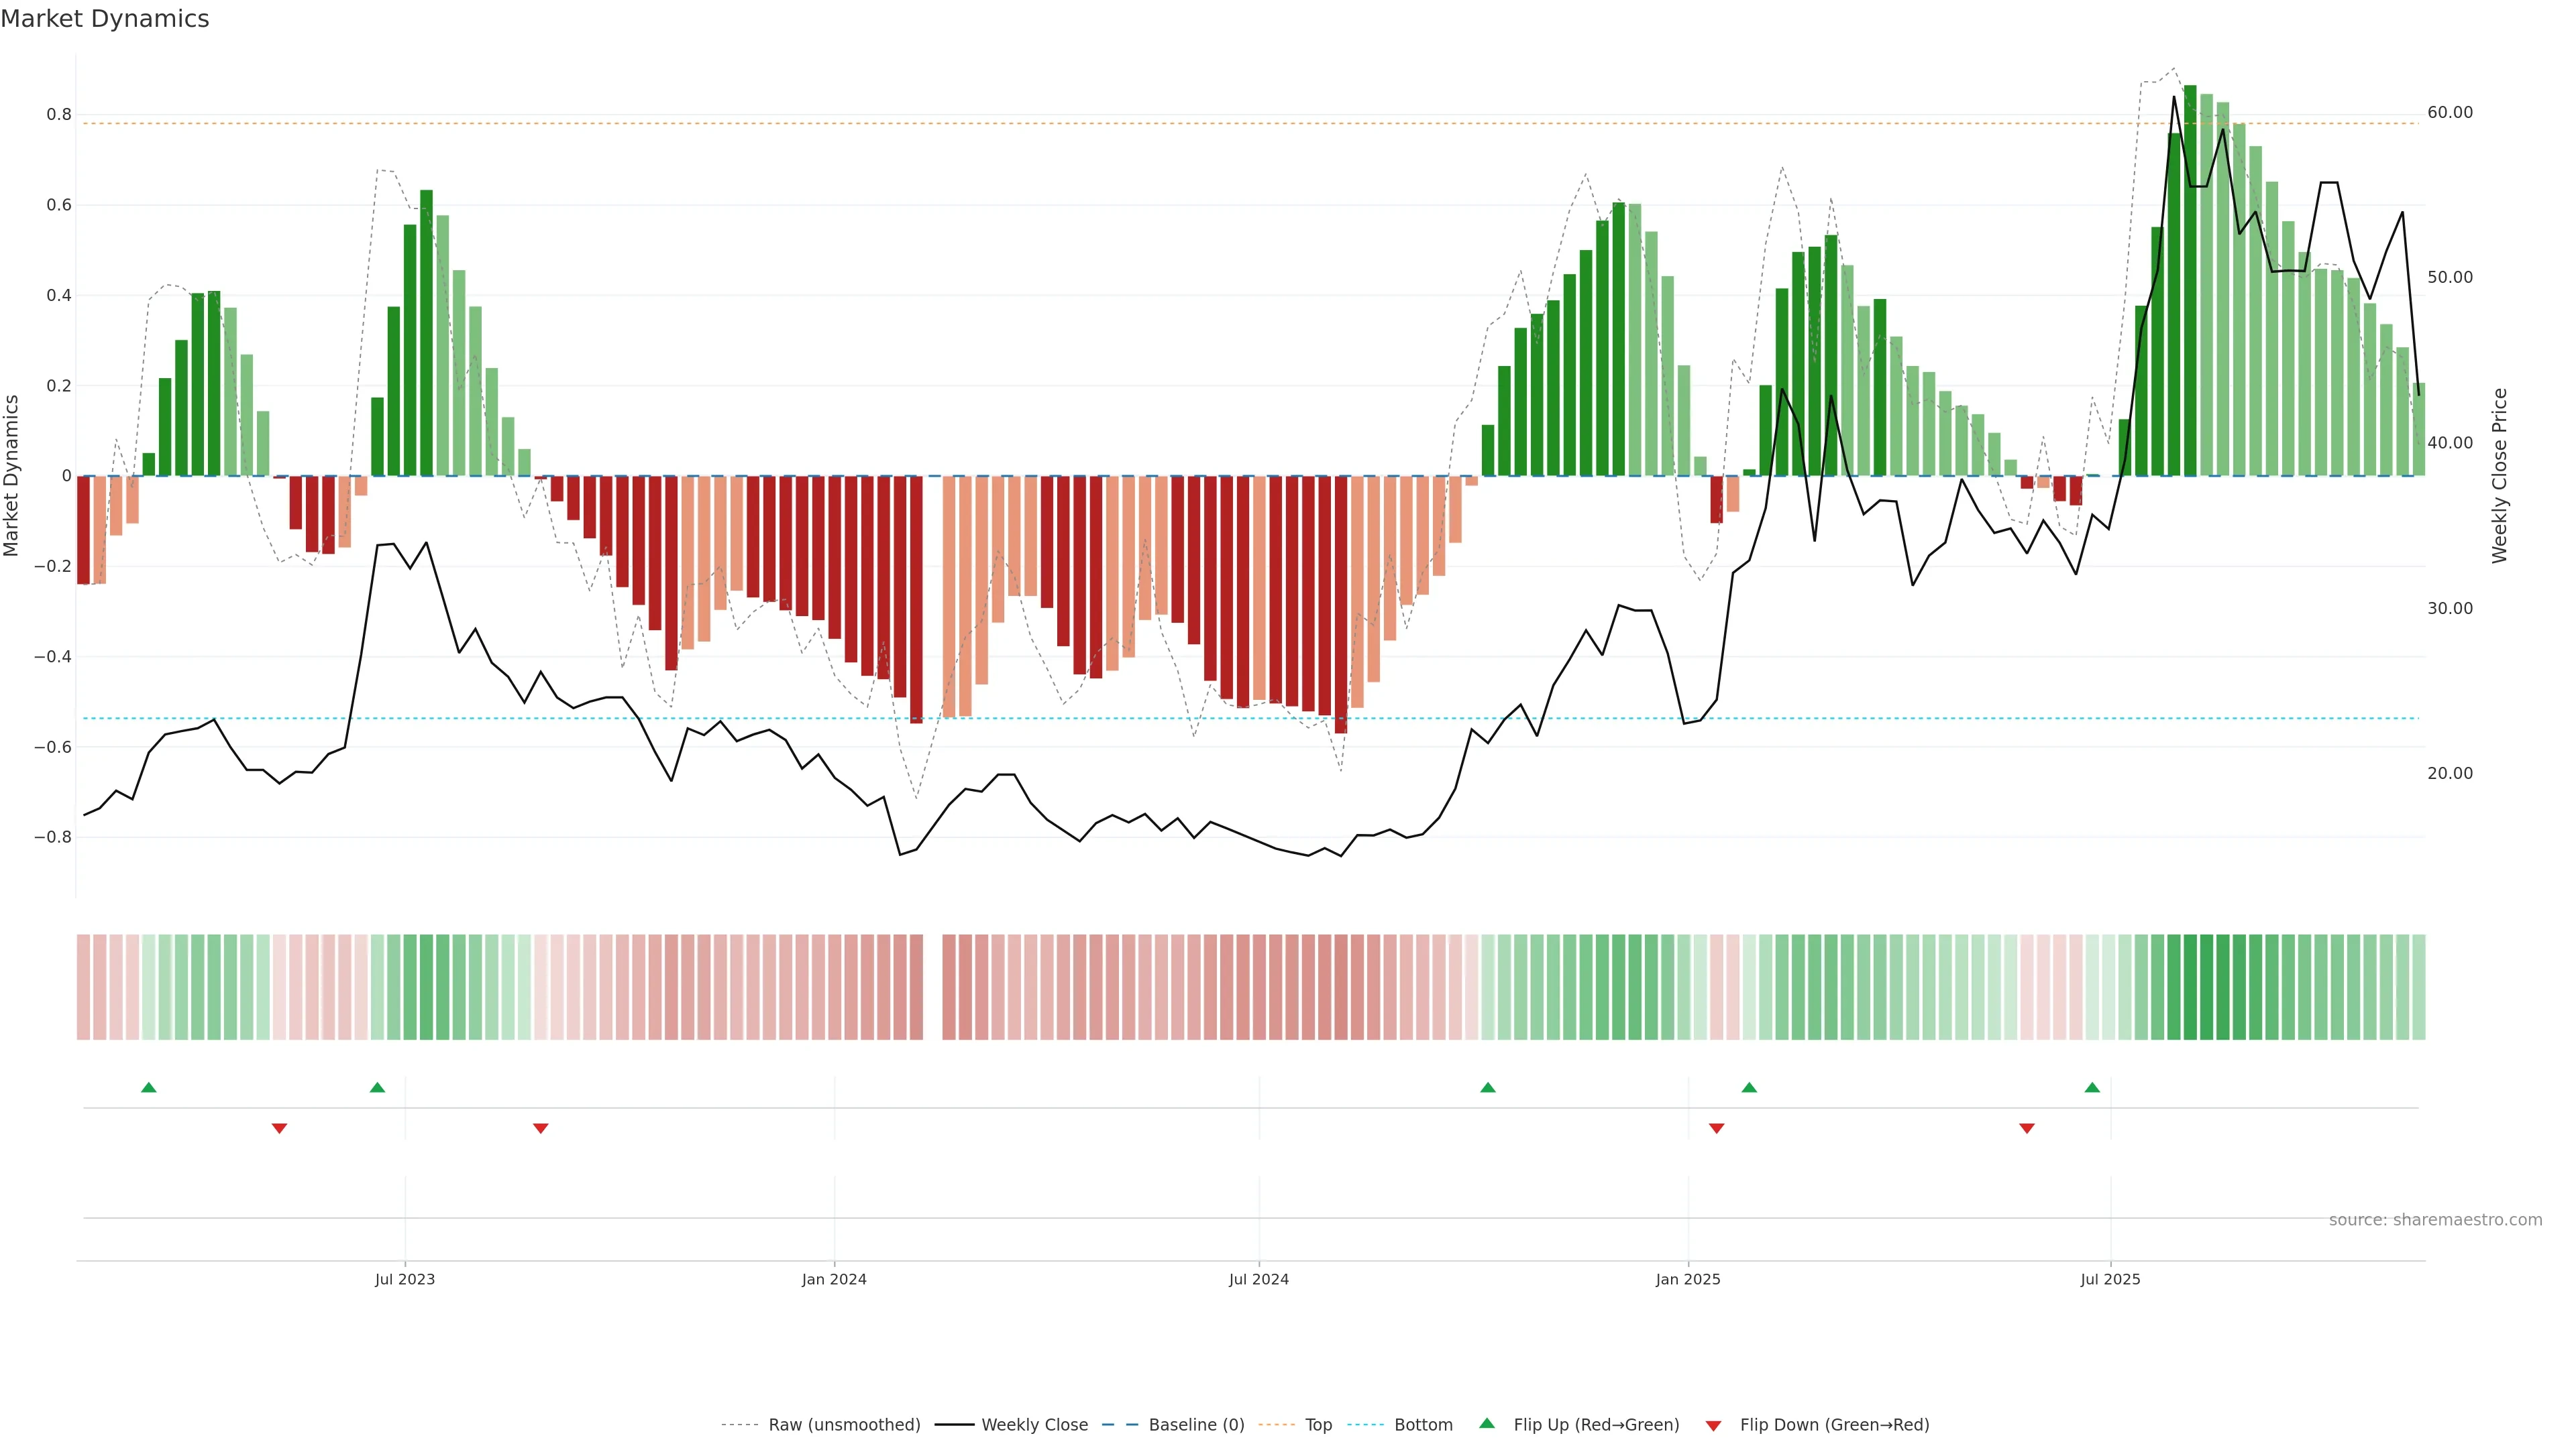Click the flip-up marker just before Jul 2025
This screenshot has height=1448, width=2576.
[2092, 1087]
